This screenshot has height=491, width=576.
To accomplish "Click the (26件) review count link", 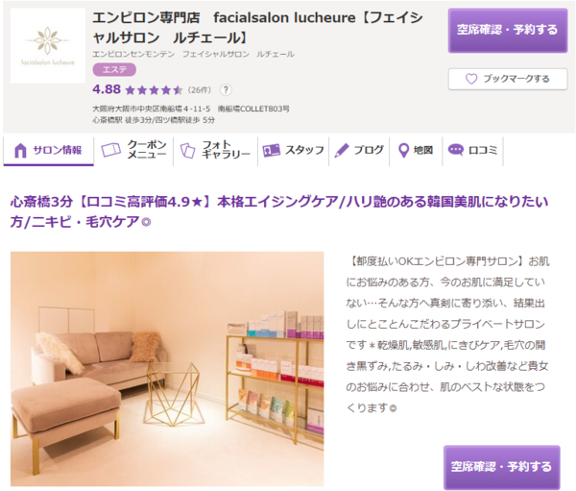I will (x=200, y=90).
